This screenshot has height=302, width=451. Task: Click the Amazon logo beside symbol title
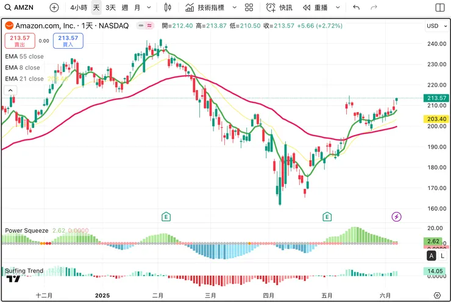coord(9,26)
